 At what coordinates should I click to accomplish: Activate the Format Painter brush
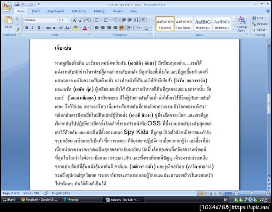coord(17,29)
